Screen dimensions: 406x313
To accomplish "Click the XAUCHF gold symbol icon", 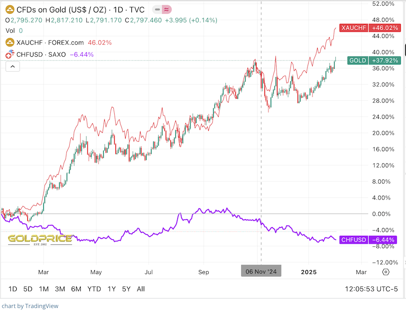I will pos(10,42).
